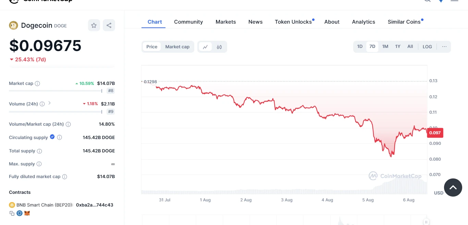The height and width of the screenshot is (225, 468).
Task: Select the Market cap chart toggle
Action: point(177,47)
